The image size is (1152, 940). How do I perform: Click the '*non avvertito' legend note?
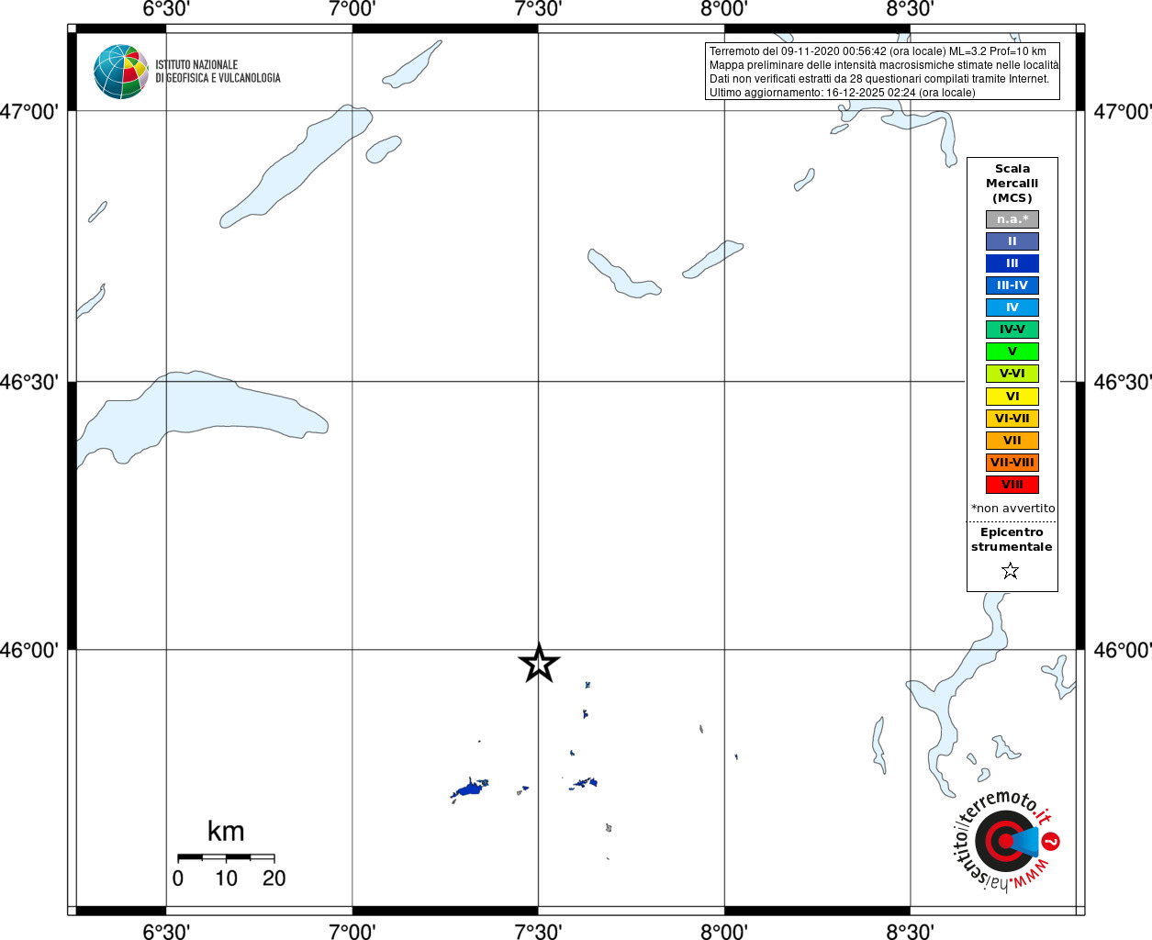(1013, 509)
